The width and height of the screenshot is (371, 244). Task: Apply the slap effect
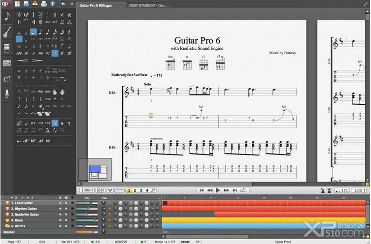coord(40,91)
